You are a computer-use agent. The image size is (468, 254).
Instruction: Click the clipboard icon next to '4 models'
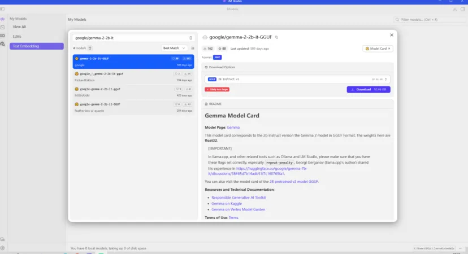[x=90, y=48]
